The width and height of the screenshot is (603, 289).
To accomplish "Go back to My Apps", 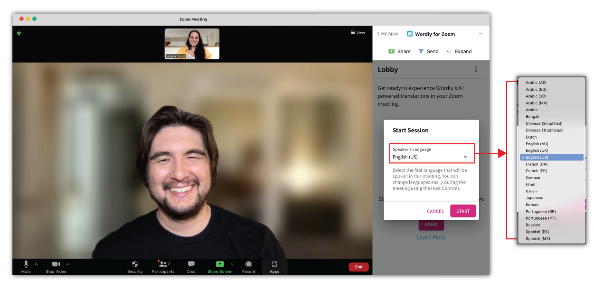I will (x=387, y=33).
